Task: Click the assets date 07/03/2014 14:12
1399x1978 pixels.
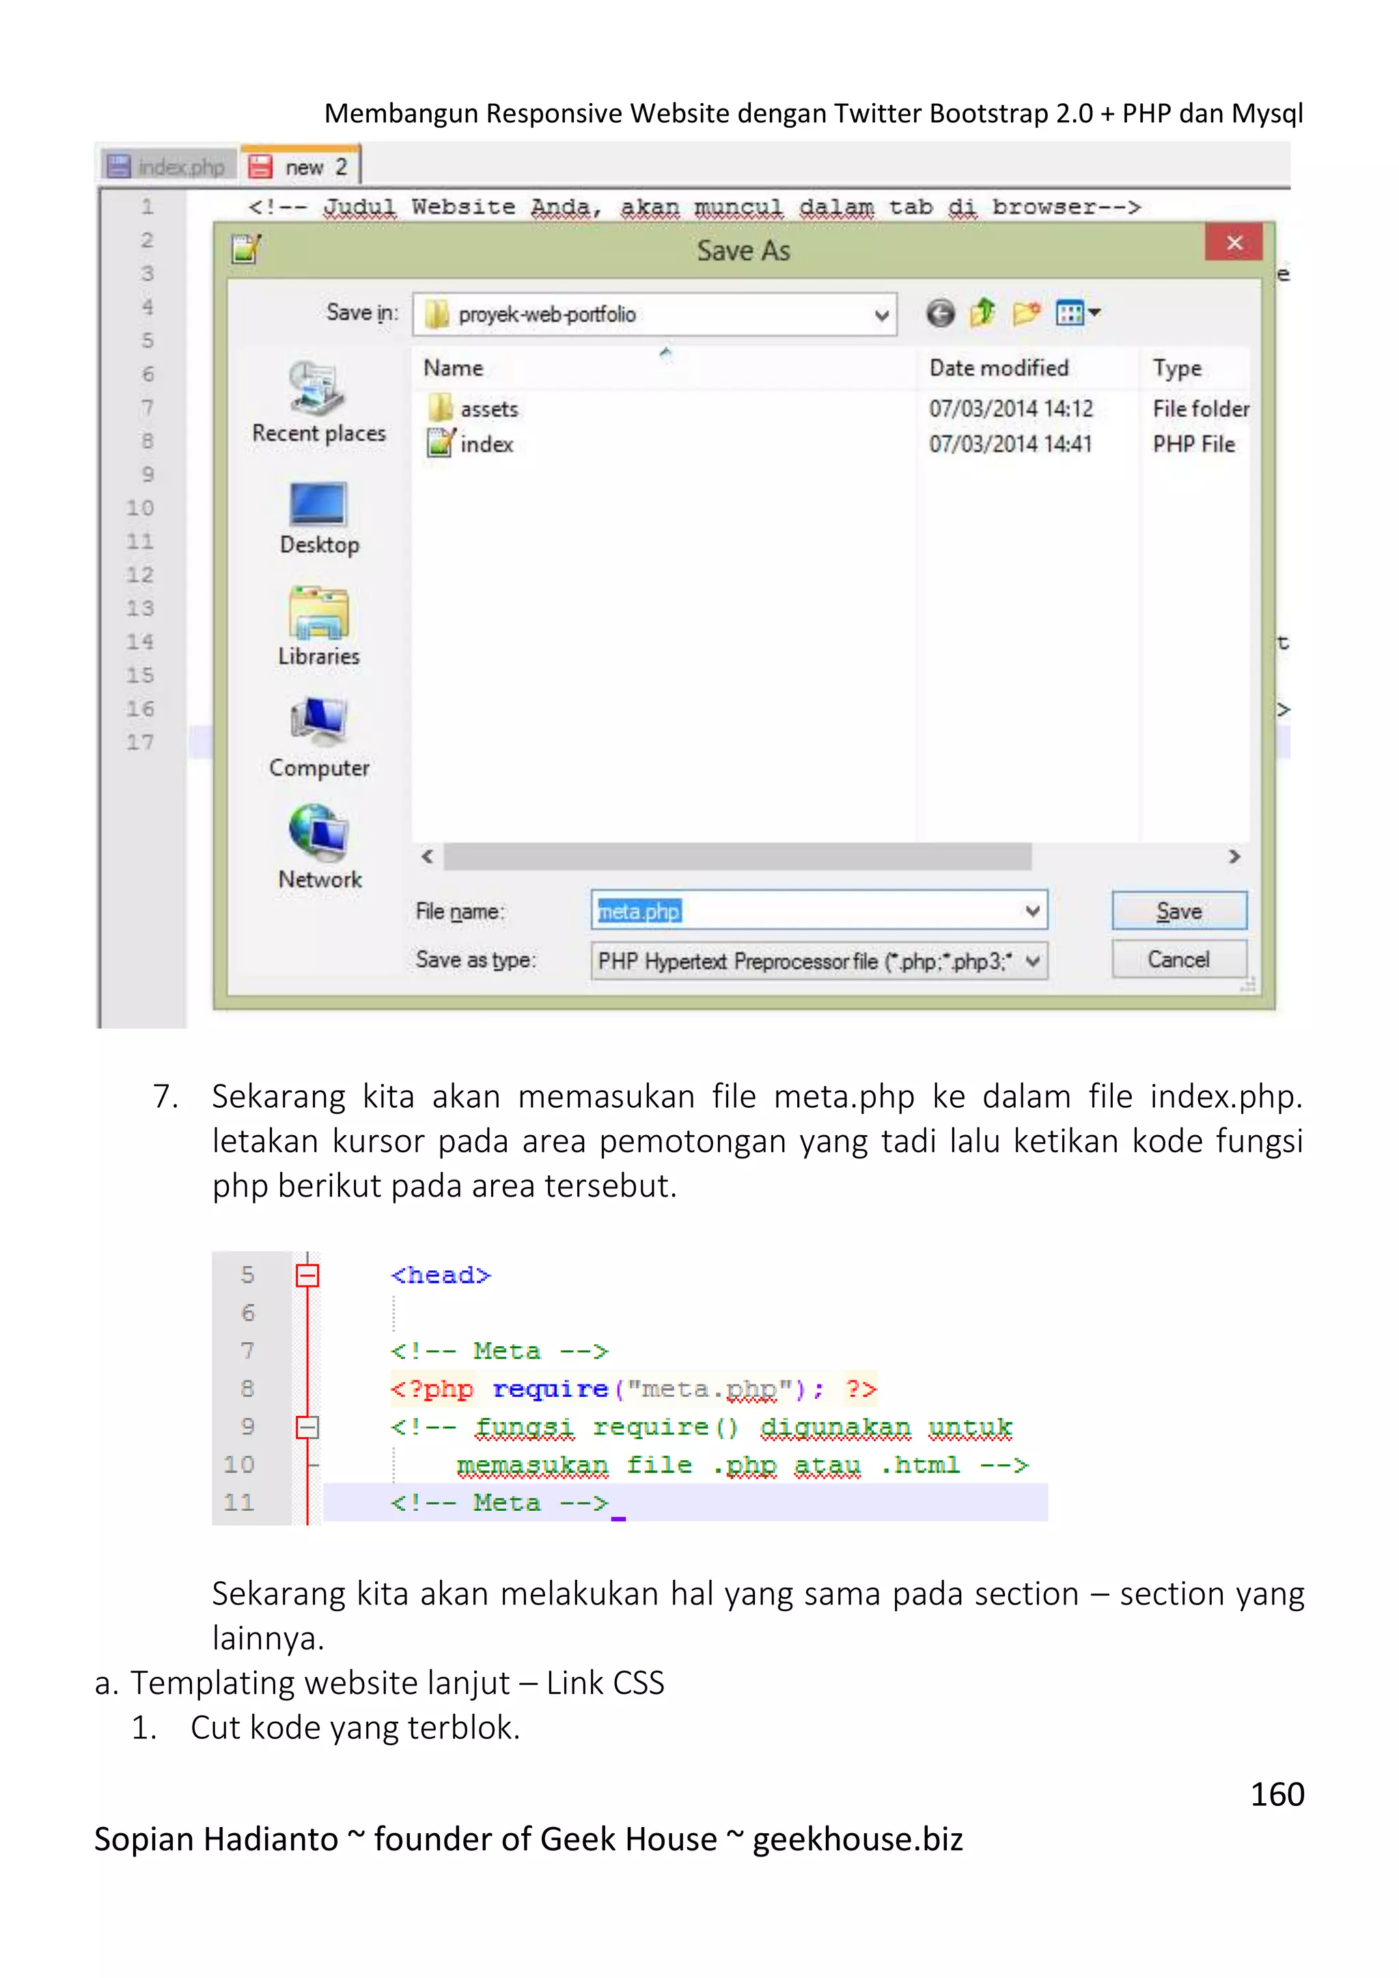Action: pyautogui.click(x=1010, y=408)
